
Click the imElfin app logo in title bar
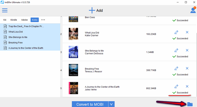pyautogui.click(x=2, y=2)
